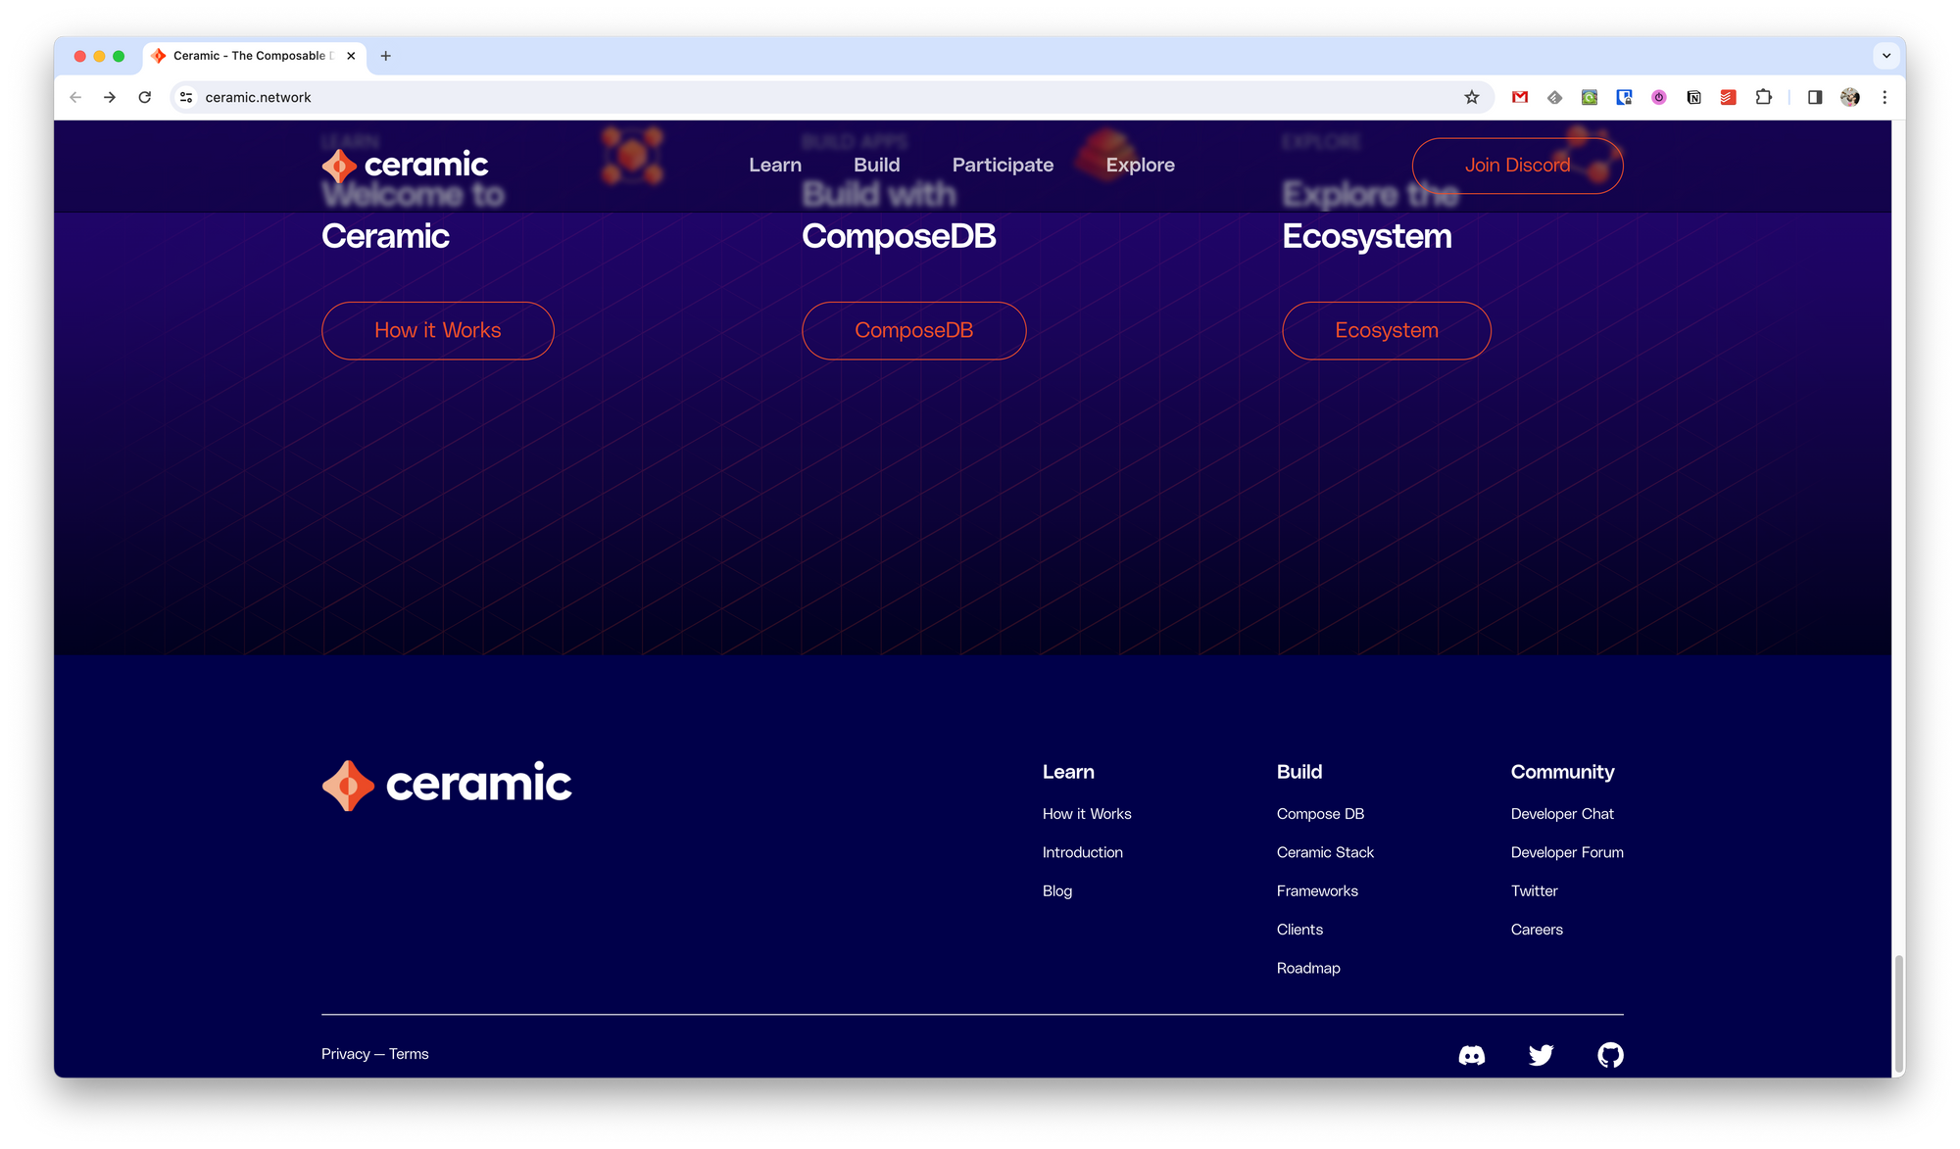Open the Learn navigation menu

[774, 166]
